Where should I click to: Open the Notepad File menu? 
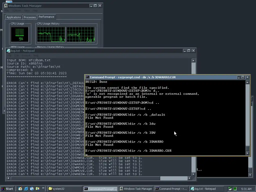point(9,55)
